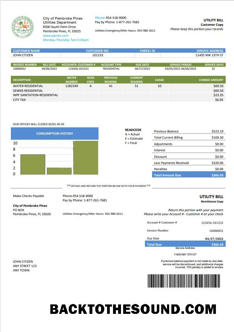
Task: Click the 'E = Estimate' legend entry
Action: pyautogui.click(x=134, y=139)
